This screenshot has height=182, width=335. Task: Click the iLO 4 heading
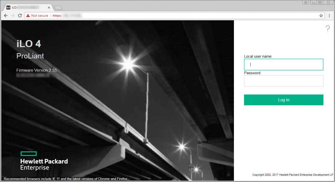[x=29, y=44]
